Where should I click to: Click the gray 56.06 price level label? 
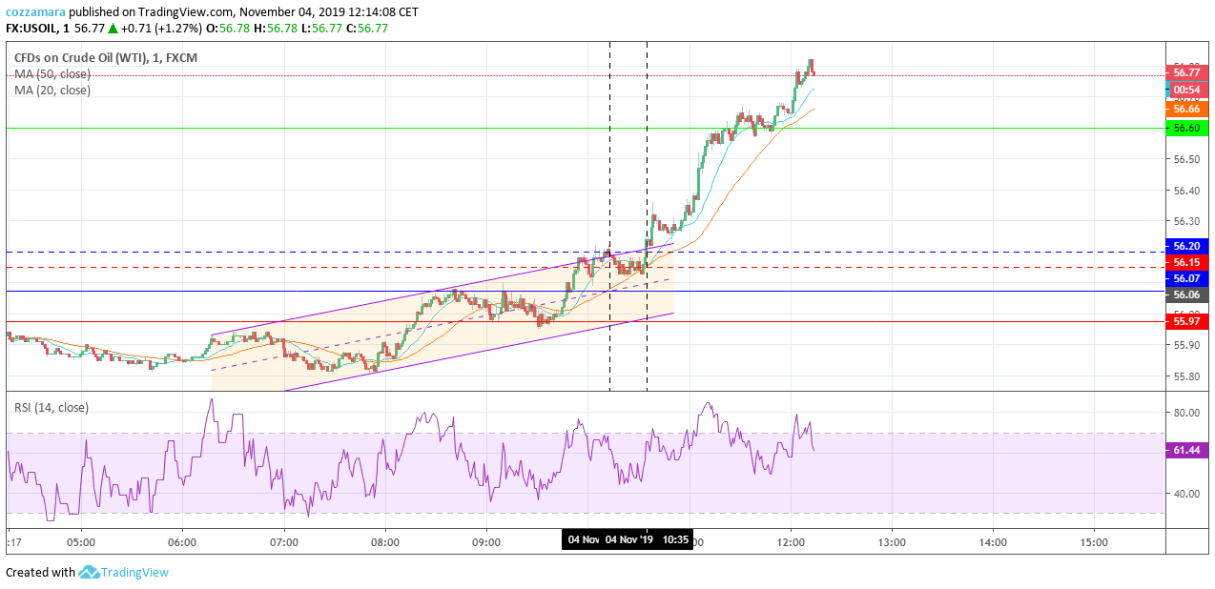point(1186,294)
